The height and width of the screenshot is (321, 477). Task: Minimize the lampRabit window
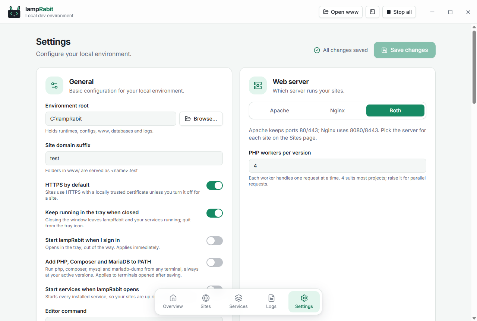432,12
